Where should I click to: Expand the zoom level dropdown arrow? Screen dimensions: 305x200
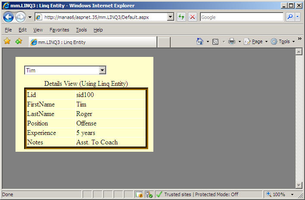tap(292, 194)
